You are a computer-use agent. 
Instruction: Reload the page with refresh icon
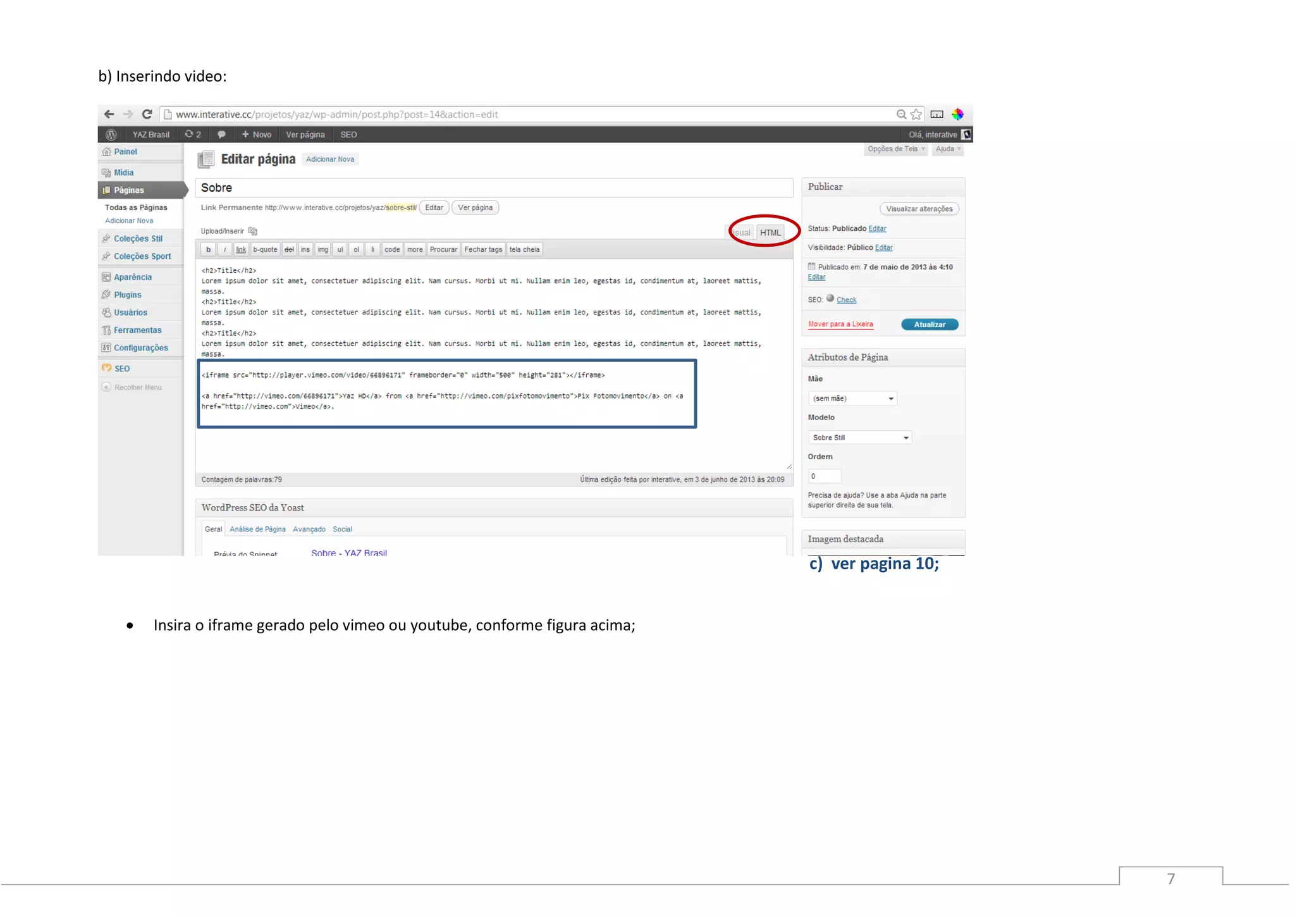coord(147,114)
